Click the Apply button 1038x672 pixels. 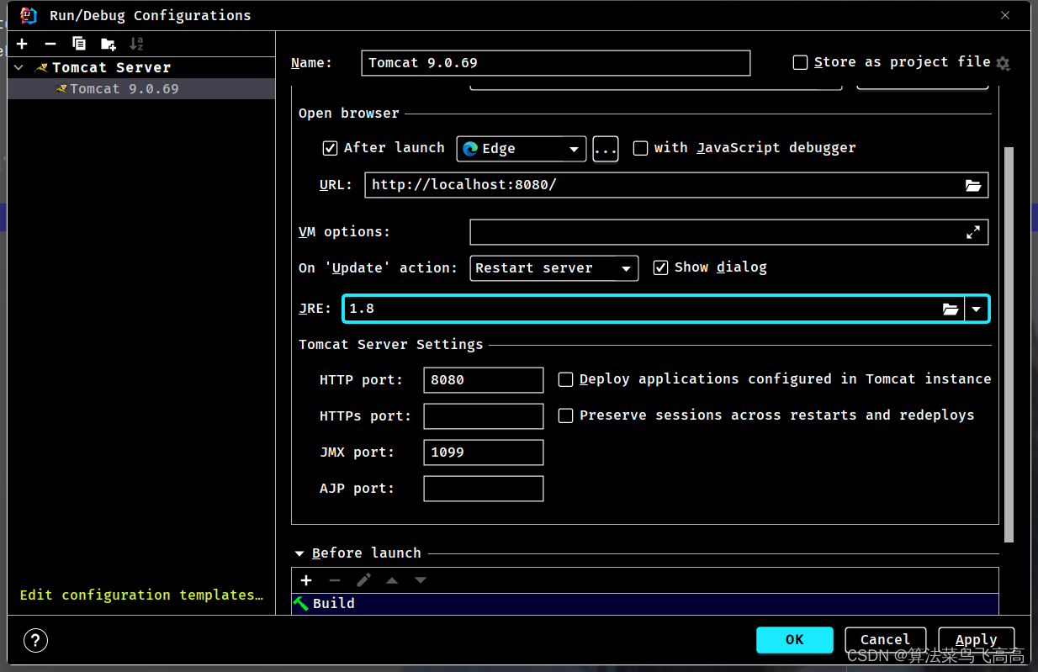(976, 640)
